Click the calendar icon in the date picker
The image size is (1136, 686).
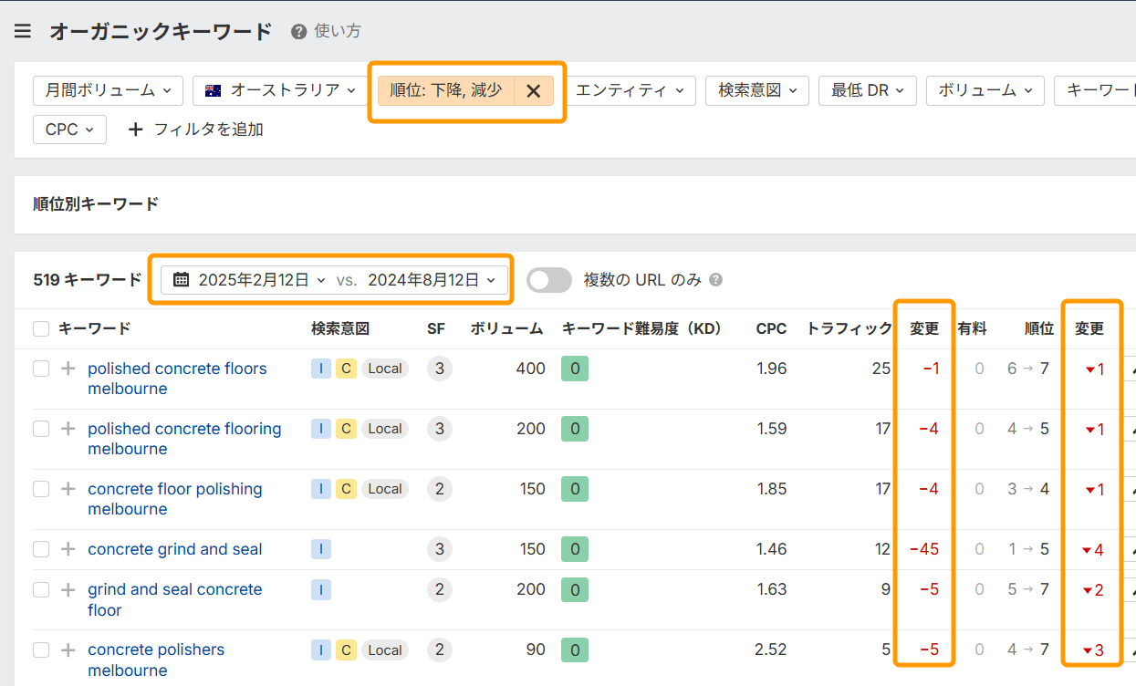(x=182, y=279)
